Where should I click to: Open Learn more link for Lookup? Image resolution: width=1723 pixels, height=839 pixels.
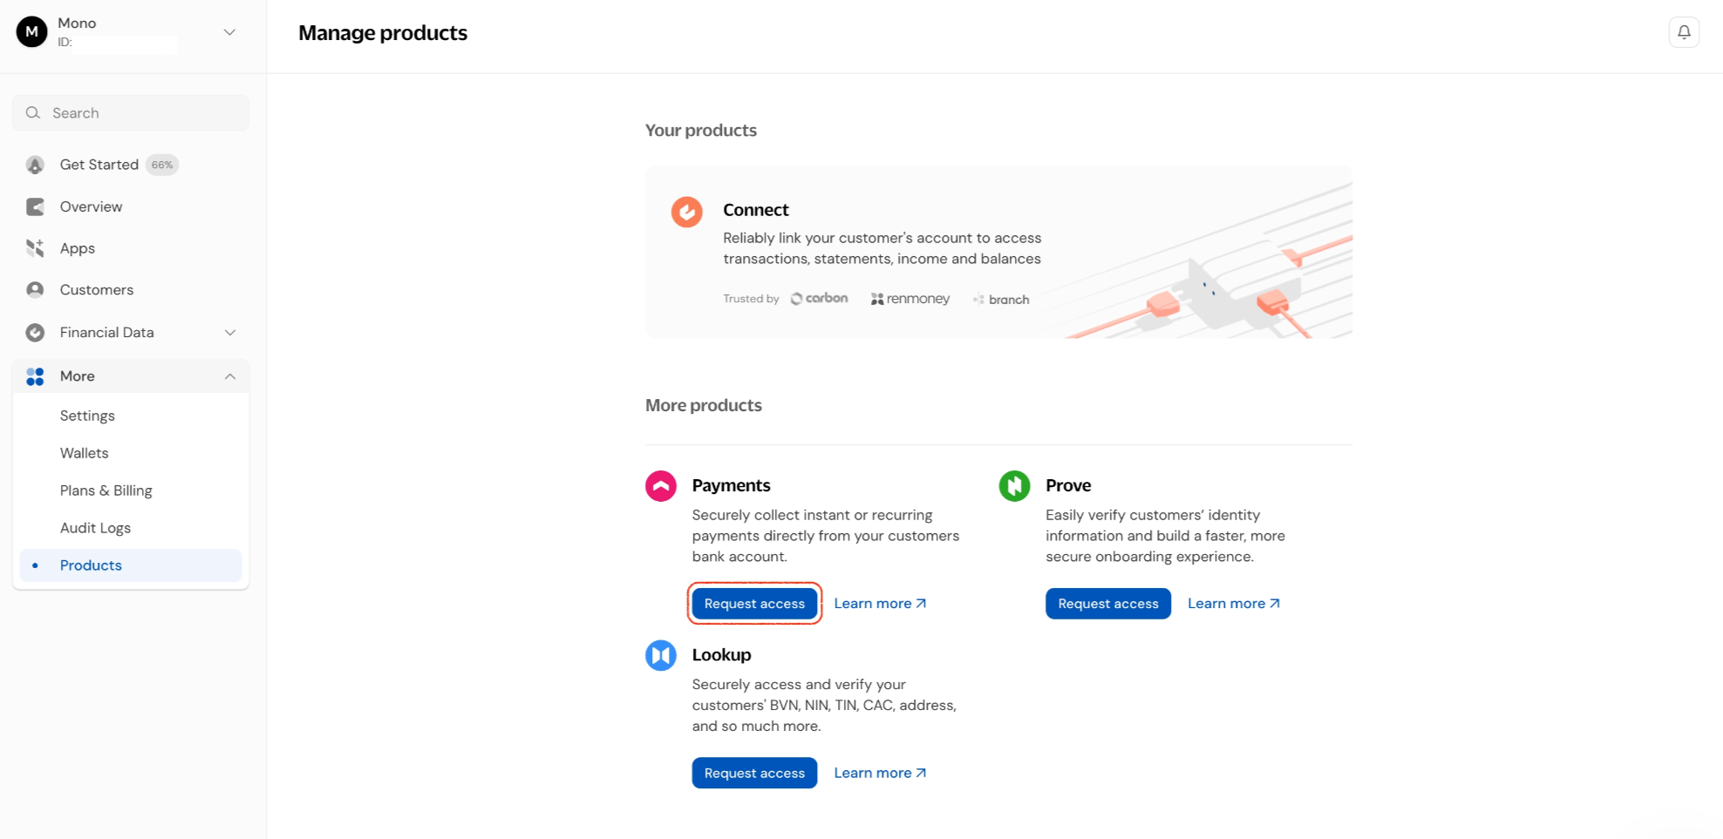[880, 773]
